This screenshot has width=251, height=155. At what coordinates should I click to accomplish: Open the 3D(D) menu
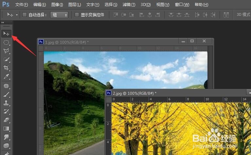pos(146,5)
